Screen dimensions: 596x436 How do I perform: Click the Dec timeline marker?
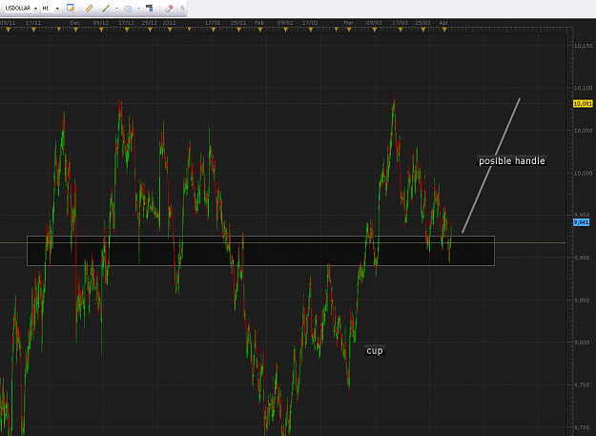(x=75, y=30)
